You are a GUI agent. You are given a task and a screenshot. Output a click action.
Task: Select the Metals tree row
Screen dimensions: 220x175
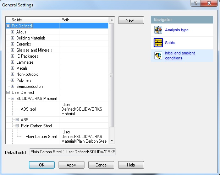(x=57, y=68)
